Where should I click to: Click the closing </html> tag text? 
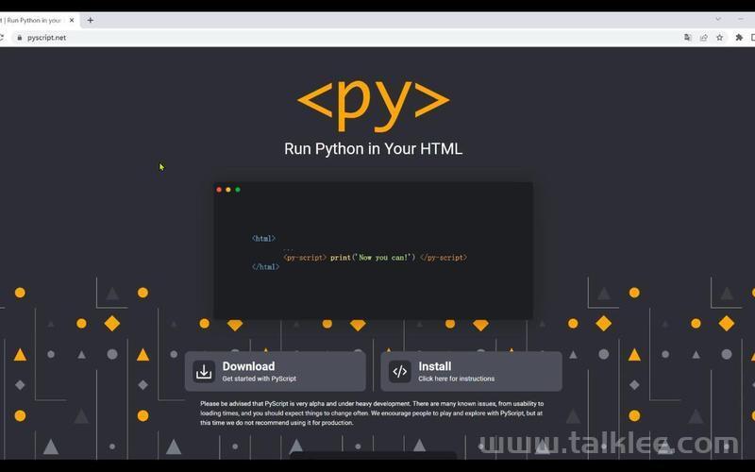265,267
